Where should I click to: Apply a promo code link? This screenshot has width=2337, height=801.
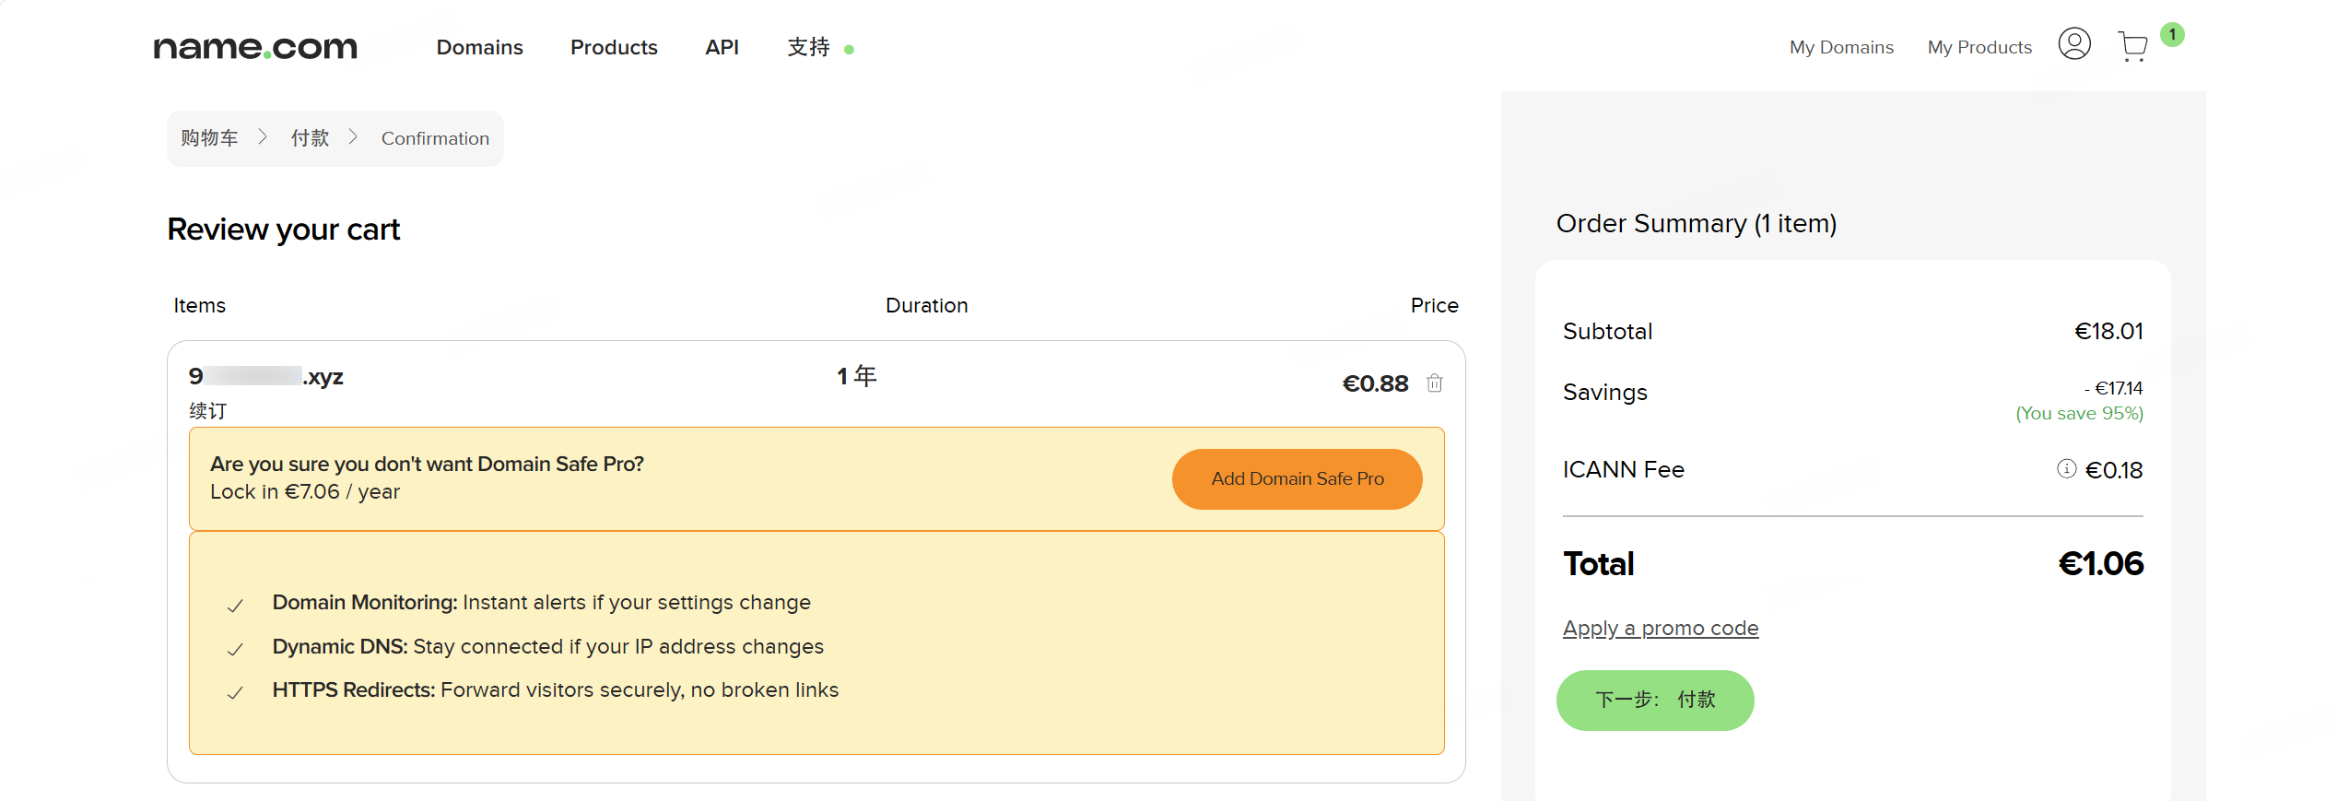tap(1661, 629)
